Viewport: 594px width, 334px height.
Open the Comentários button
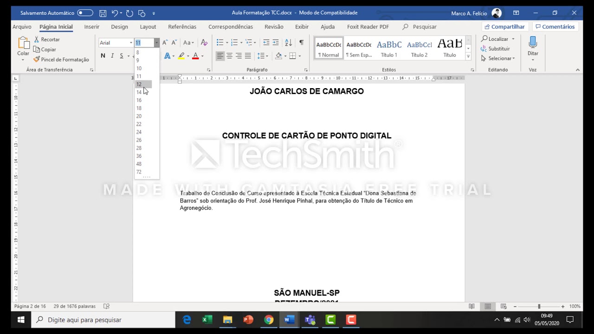click(555, 27)
